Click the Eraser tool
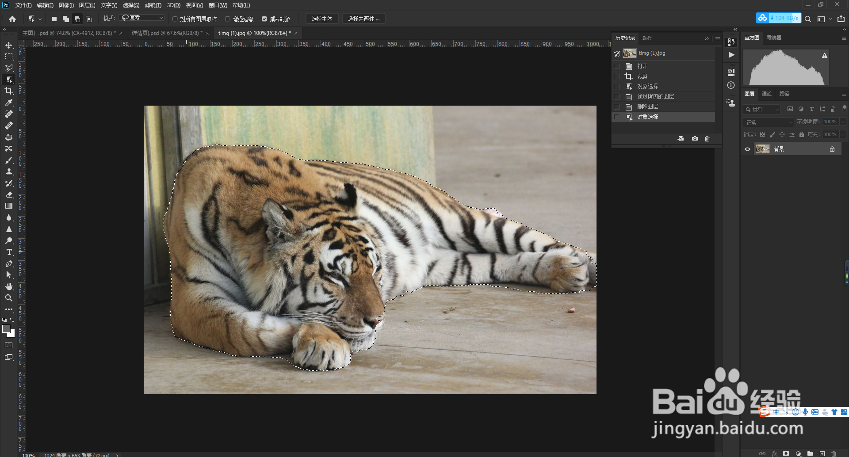Viewport: 849px width, 457px height. 9,194
